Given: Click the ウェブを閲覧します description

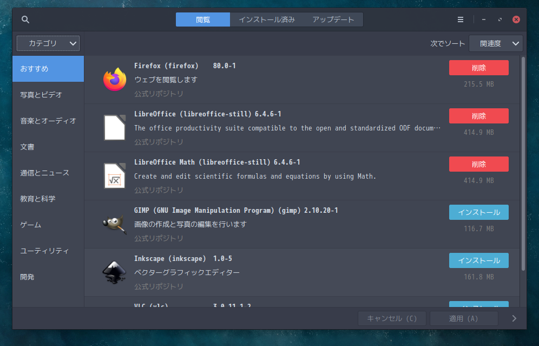Looking at the screenshot, I should click(x=166, y=80).
